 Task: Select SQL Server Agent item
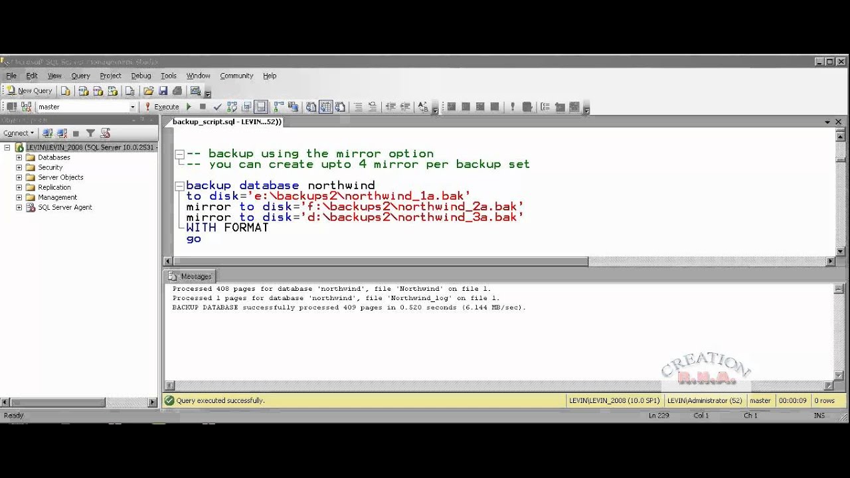tap(59, 207)
